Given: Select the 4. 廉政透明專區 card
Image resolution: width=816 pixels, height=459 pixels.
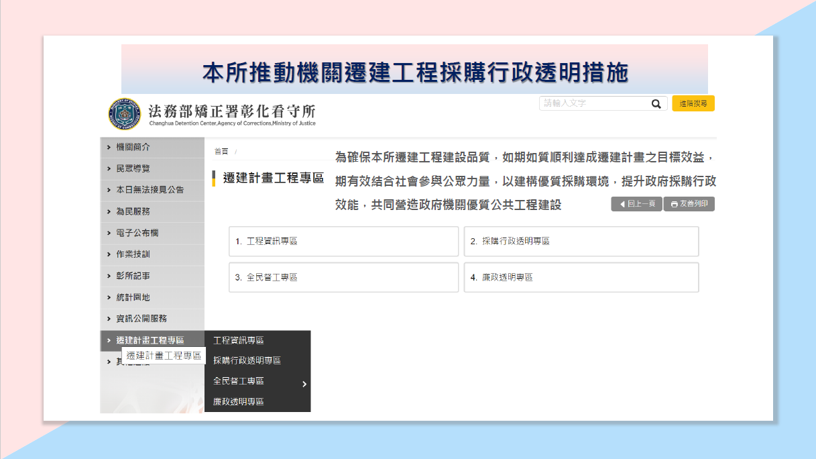Looking at the screenshot, I should pyautogui.click(x=581, y=277).
